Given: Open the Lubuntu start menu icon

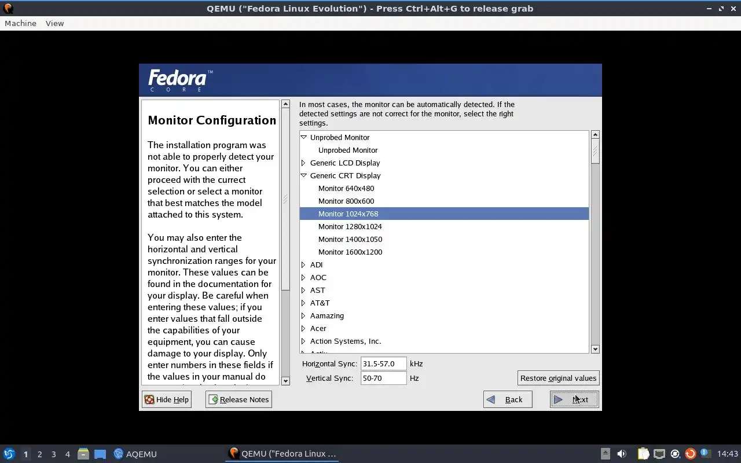Looking at the screenshot, I should (x=9, y=454).
